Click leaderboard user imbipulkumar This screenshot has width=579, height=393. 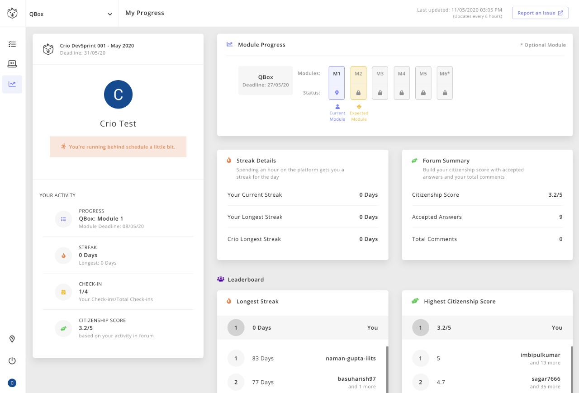pos(541,355)
